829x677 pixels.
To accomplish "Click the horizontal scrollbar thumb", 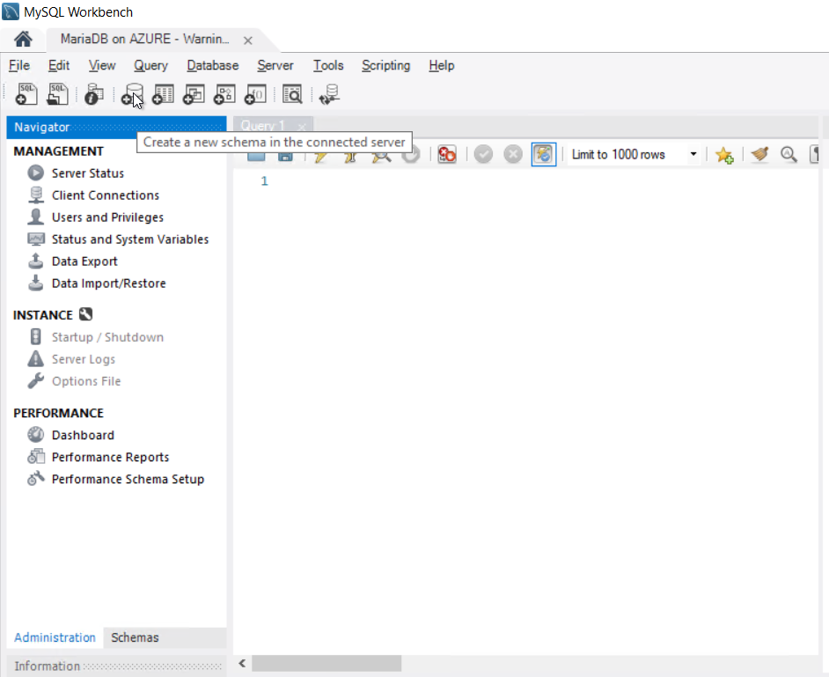I will coord(326,663).
